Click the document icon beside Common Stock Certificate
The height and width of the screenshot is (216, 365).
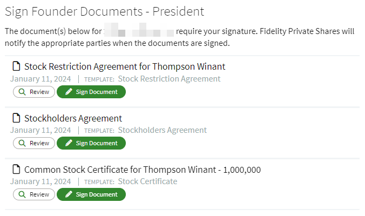tap(16, 169)
